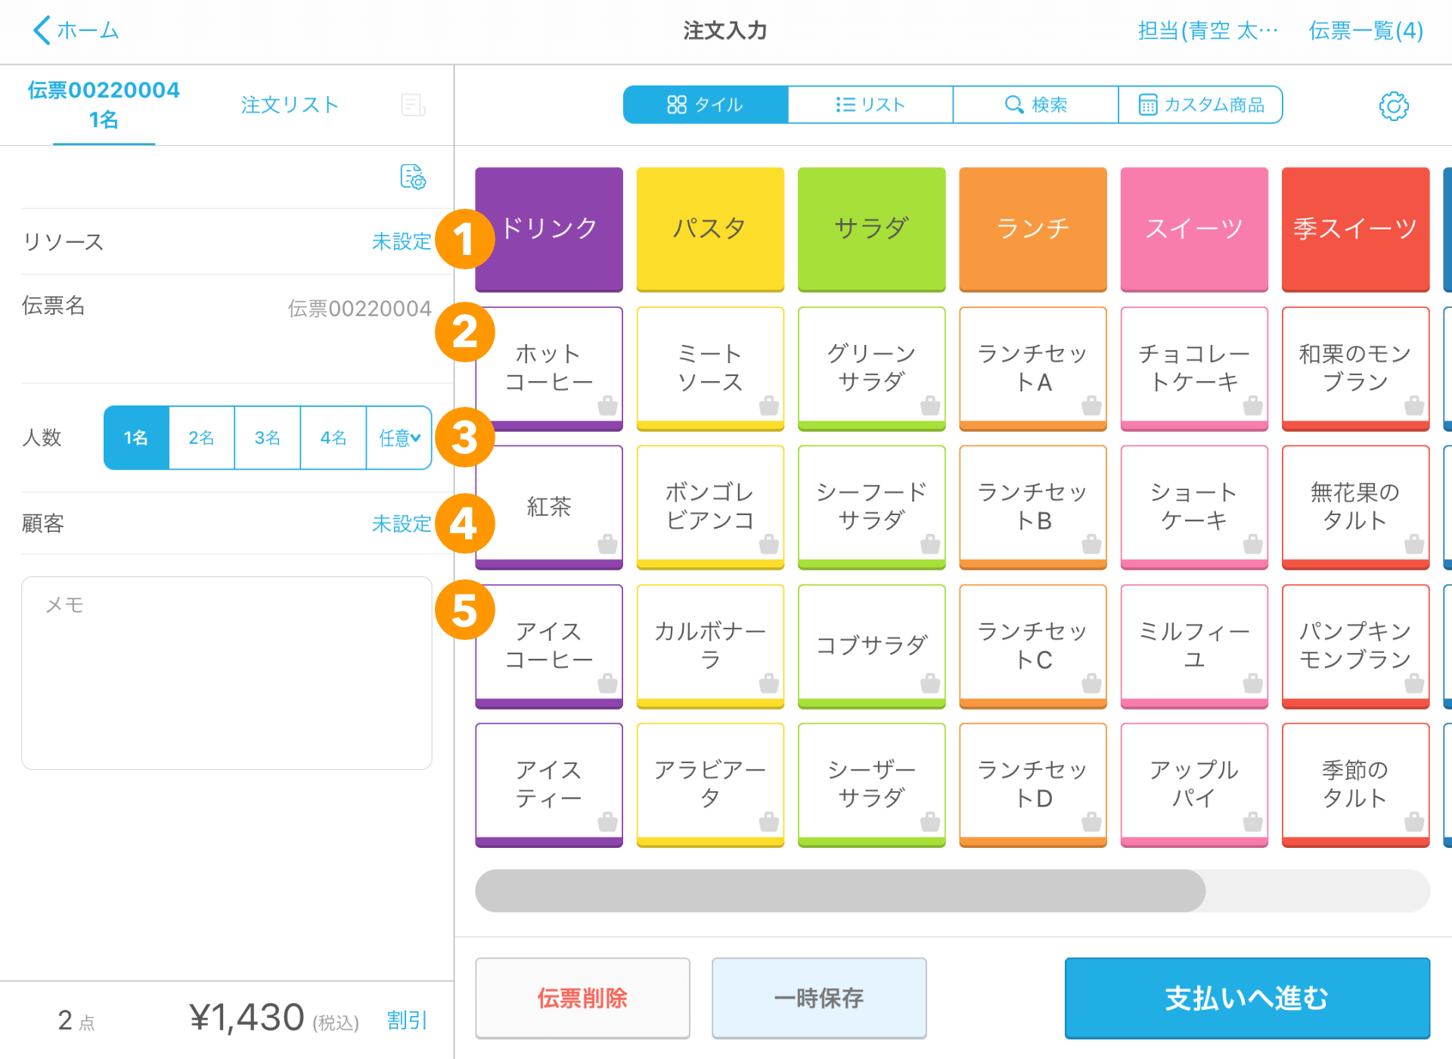
Task: Click basket icon on アイスティー tile
Action: click(607, 821)
